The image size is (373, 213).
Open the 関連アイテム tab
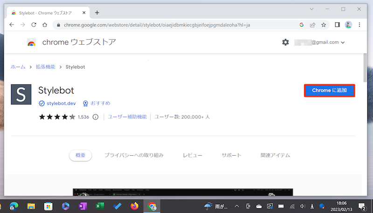(276, 155)
